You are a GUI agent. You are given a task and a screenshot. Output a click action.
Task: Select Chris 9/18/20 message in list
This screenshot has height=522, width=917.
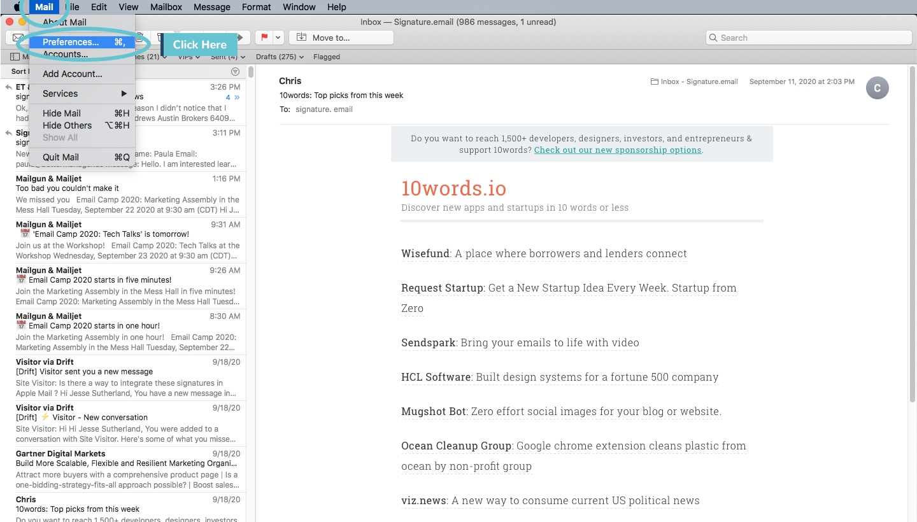(x=127, y=507)
